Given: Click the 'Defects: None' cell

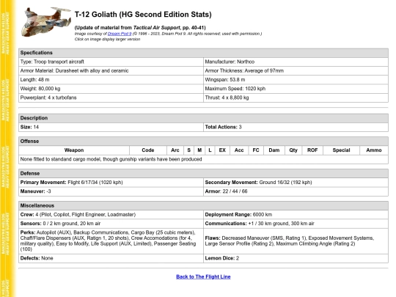Looking at the screenshot, I should coord(111,258).
